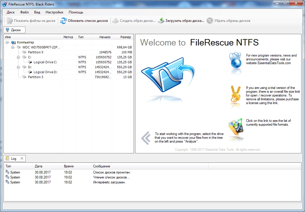
Task: Click the 13 GB size cell
Action: pos(127,77)
